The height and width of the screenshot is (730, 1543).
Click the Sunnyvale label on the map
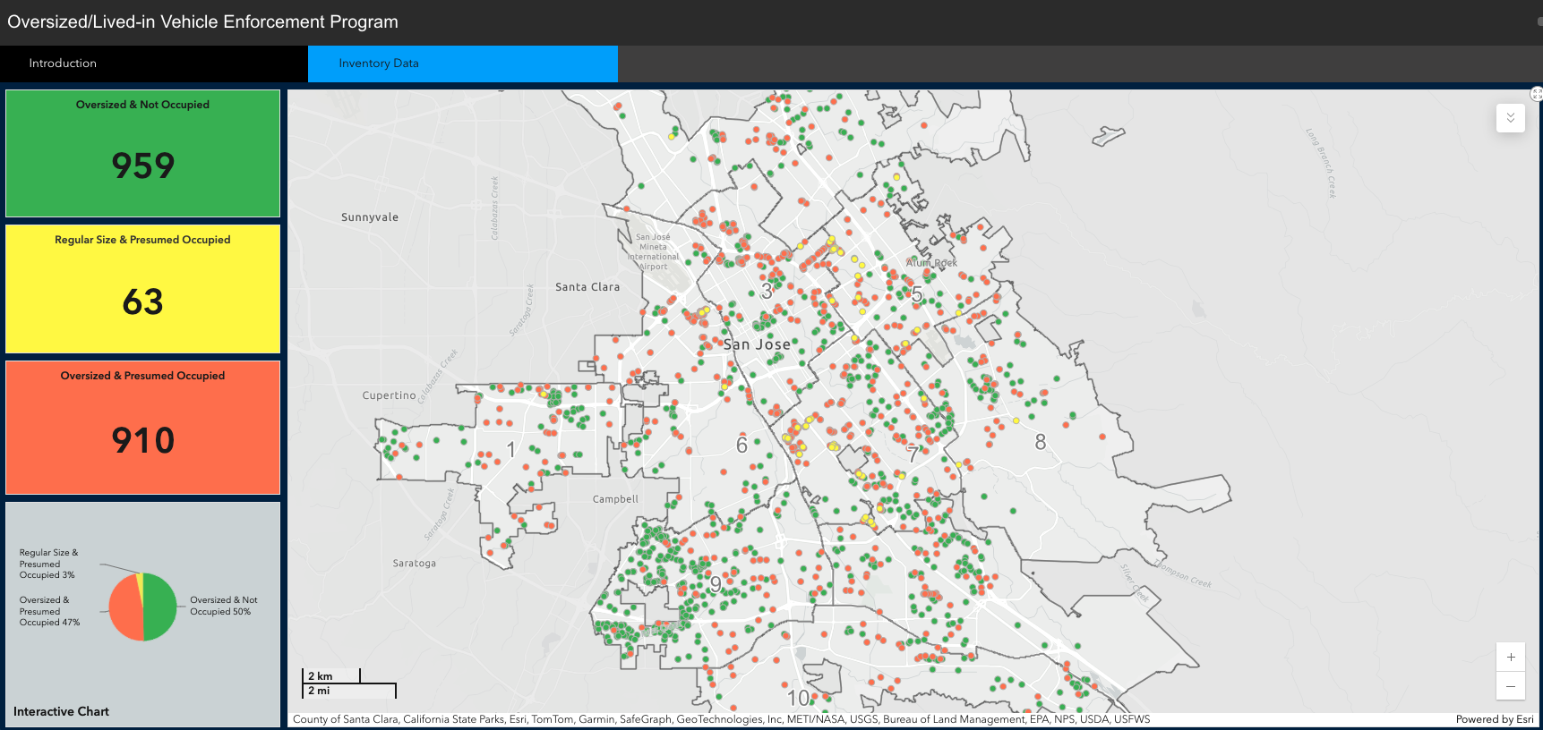[370, 217]
